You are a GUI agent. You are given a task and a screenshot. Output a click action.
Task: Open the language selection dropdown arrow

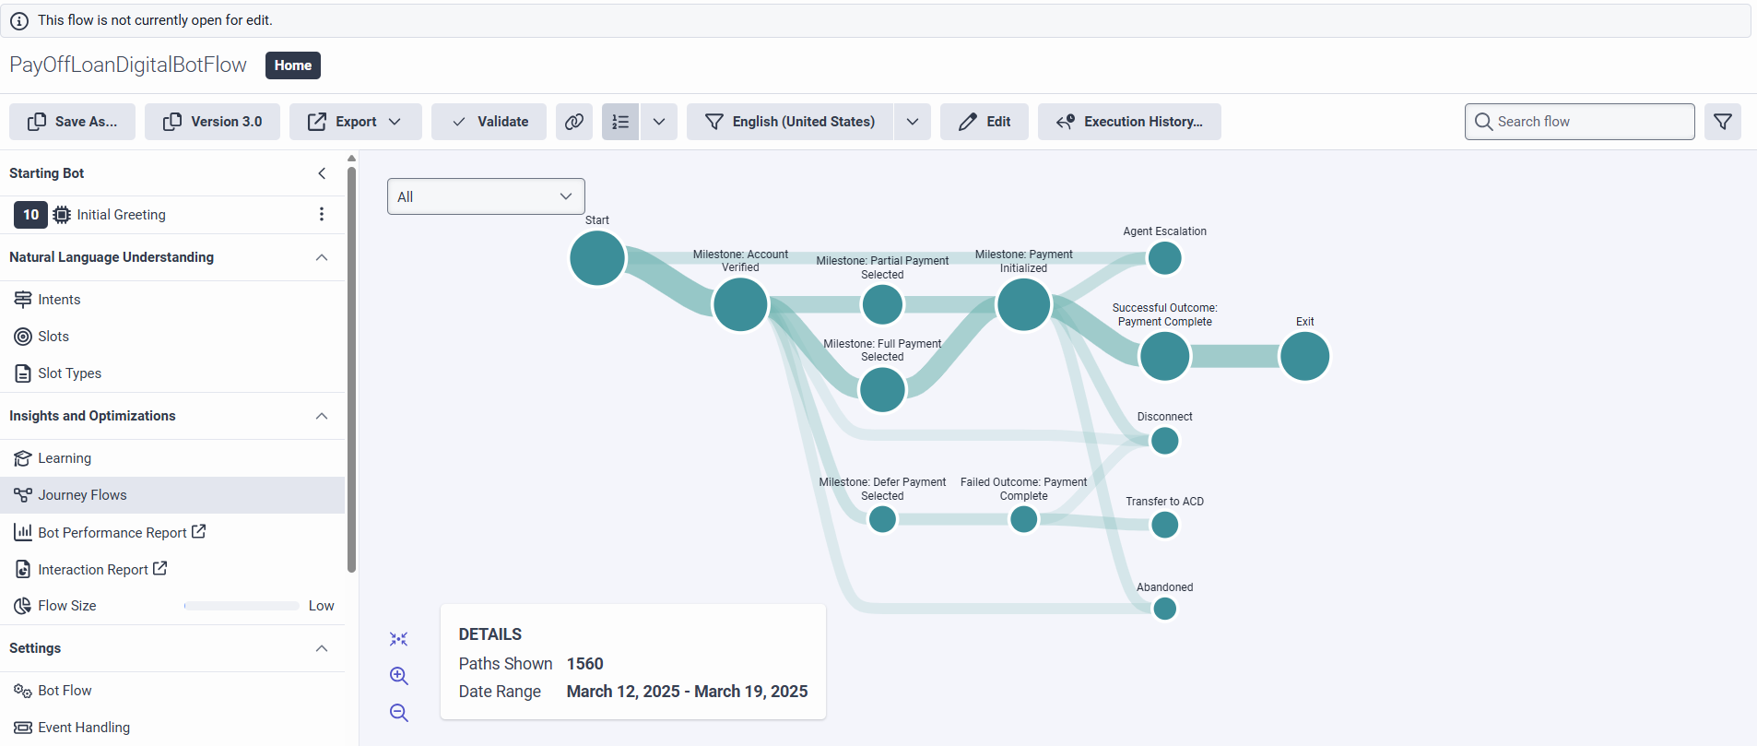coord(912,122)
